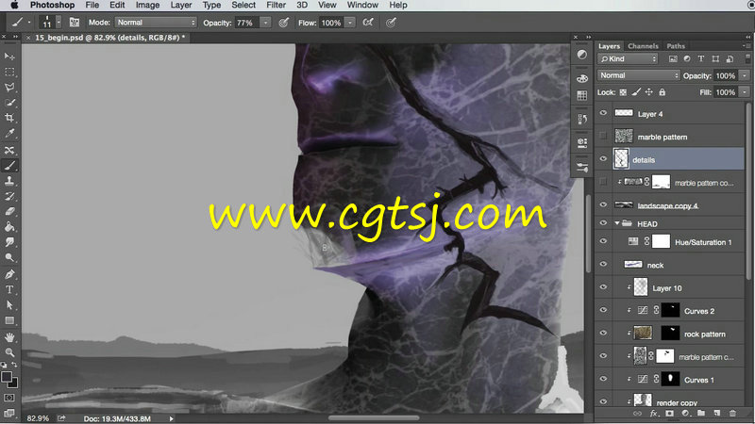Open the brush Mode dropdown

pyautogui.click(x=156, y=22)
